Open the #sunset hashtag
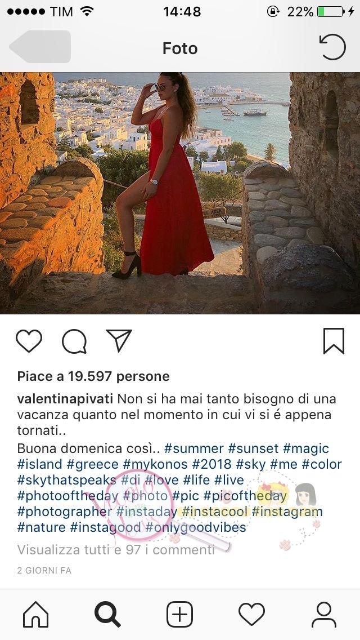360x640 pixels. (253, 448)
